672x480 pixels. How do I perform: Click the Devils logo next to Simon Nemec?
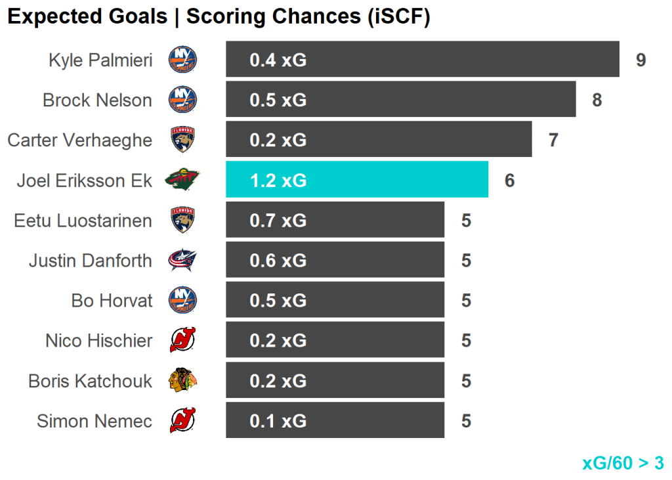(182, 421)
